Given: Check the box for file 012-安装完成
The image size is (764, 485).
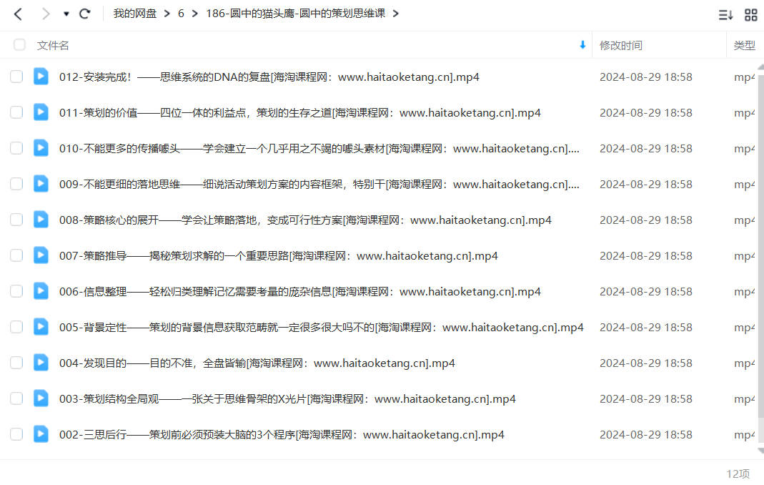Looking at the screenshot, I should tap(16, 77).
